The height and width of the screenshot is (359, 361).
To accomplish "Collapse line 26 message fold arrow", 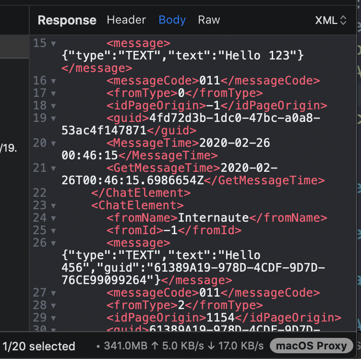I will click(53, 243).
